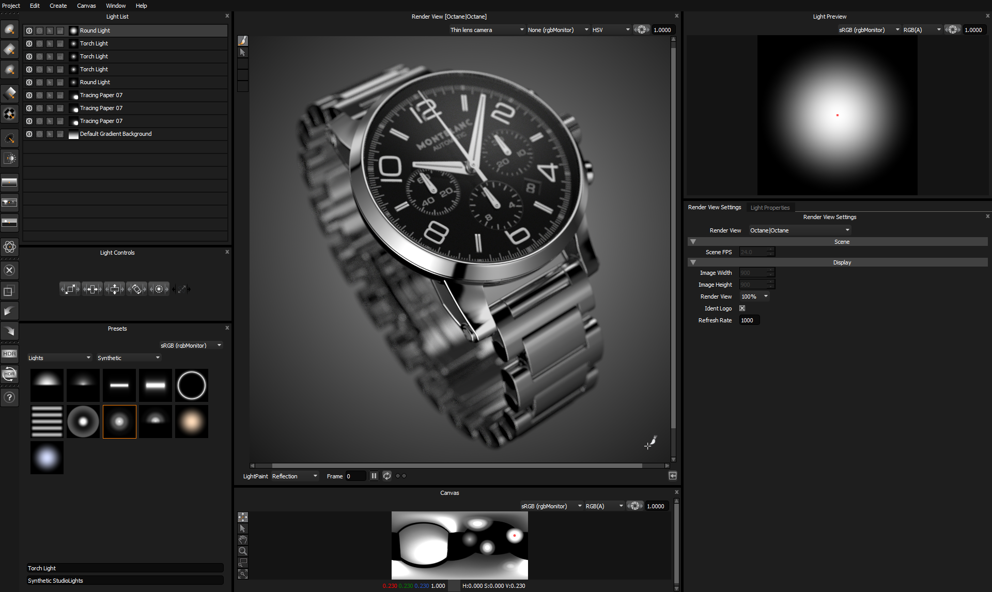
Task: Click the delete light X icon in left toolbar
Action: [9, 270]
